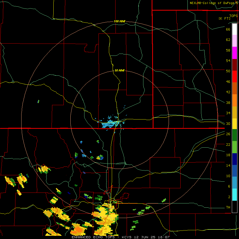239x239 pixels.
Task: Select the dark red legend swatch
Action: coord(234,65)
